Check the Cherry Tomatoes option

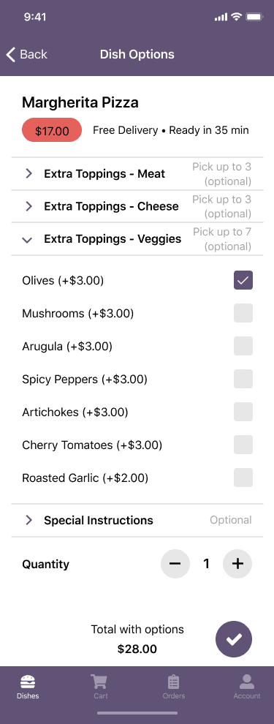243,445
